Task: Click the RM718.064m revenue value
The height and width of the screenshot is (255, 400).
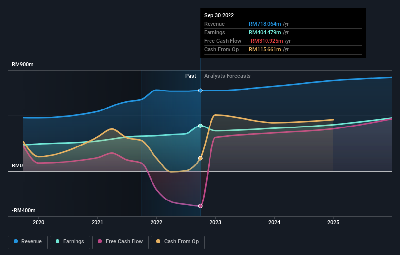Action: click(265, 24)
